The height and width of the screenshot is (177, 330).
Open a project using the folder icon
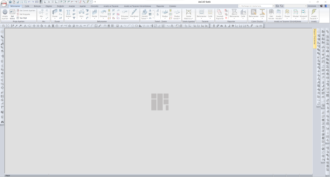click(x=18, y=2)
